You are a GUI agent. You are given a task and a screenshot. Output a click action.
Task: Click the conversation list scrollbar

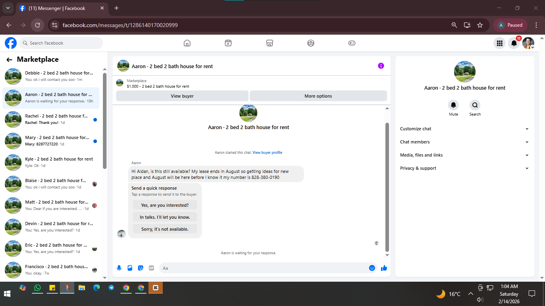click(x=105, y=121)
